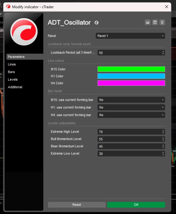This screenshot has height=214, width=176.
Task: Switch to the Lines tab
Action: pyautogui.click(x=12, y=64)
